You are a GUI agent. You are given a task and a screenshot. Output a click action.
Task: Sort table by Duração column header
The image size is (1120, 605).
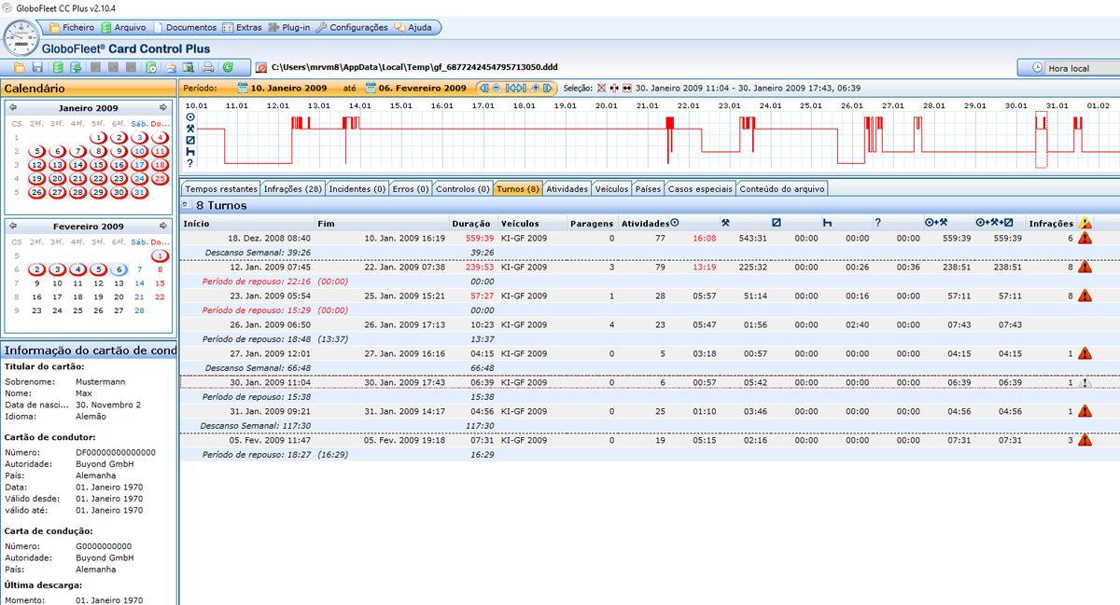[x=470, y=224]
